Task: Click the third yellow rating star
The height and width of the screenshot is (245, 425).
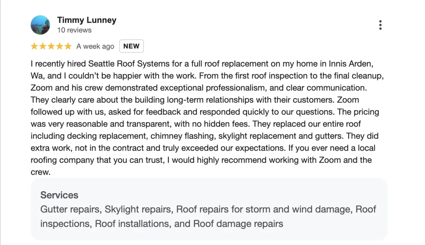Action: click(51, 46)
